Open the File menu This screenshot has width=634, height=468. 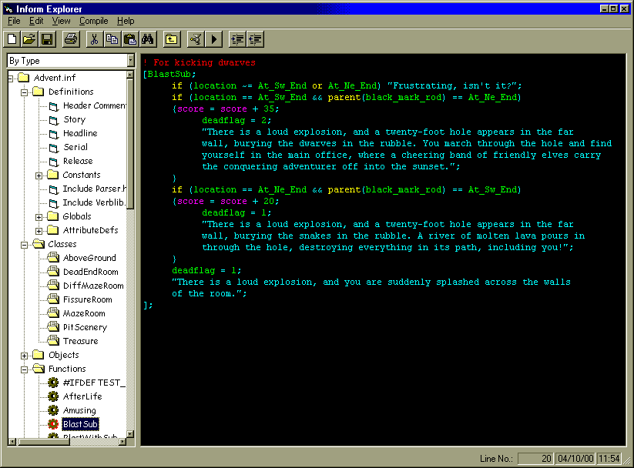coord(14,21)
